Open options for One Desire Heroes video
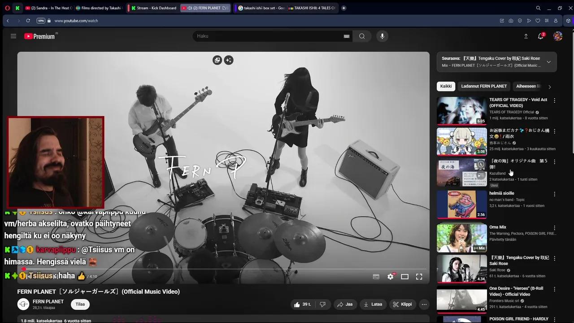The width and height of the screenshot is (574, 323). pyautogui.click(x=554, y=289)
